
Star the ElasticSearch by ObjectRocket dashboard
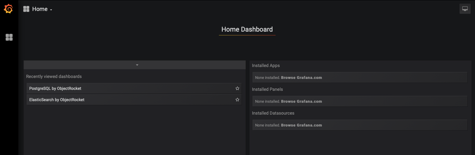237,100
